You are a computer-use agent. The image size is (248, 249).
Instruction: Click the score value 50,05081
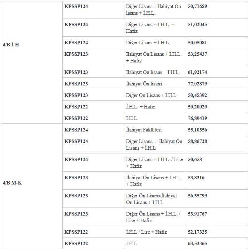197,43
